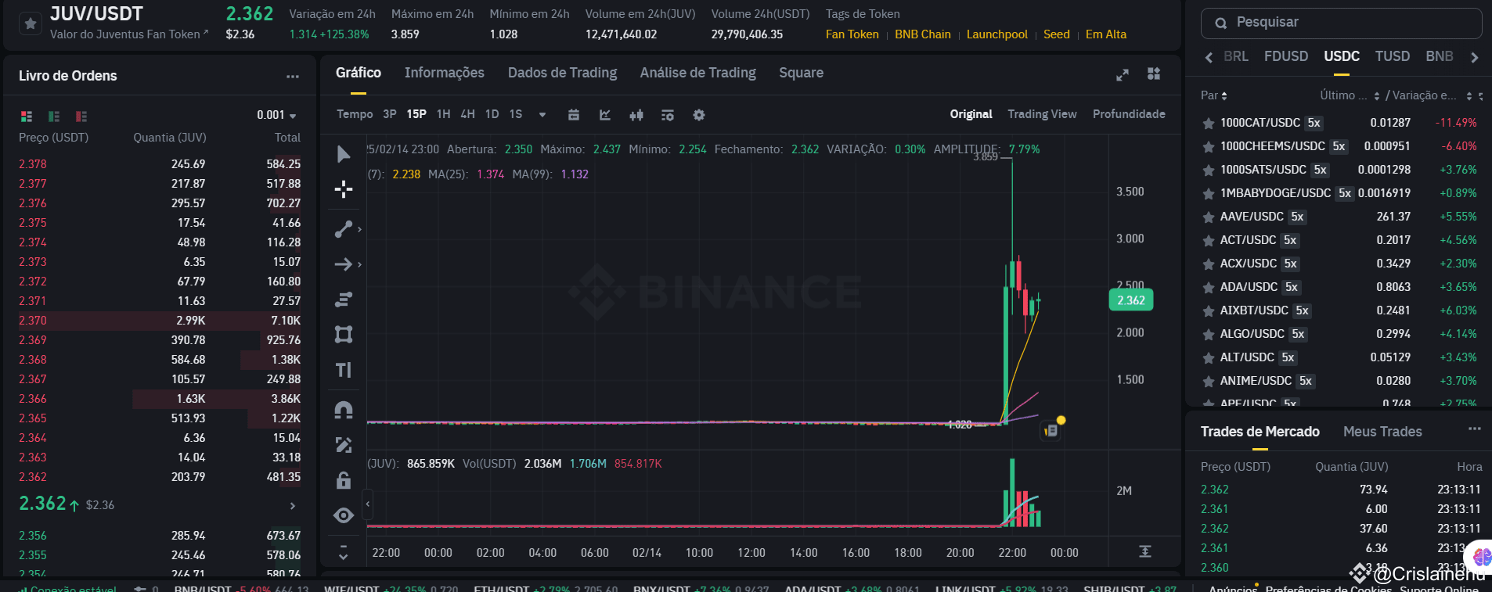Click the Pesquisar search field
The image size is (1492, 592).
click(x=1341, y=23)
